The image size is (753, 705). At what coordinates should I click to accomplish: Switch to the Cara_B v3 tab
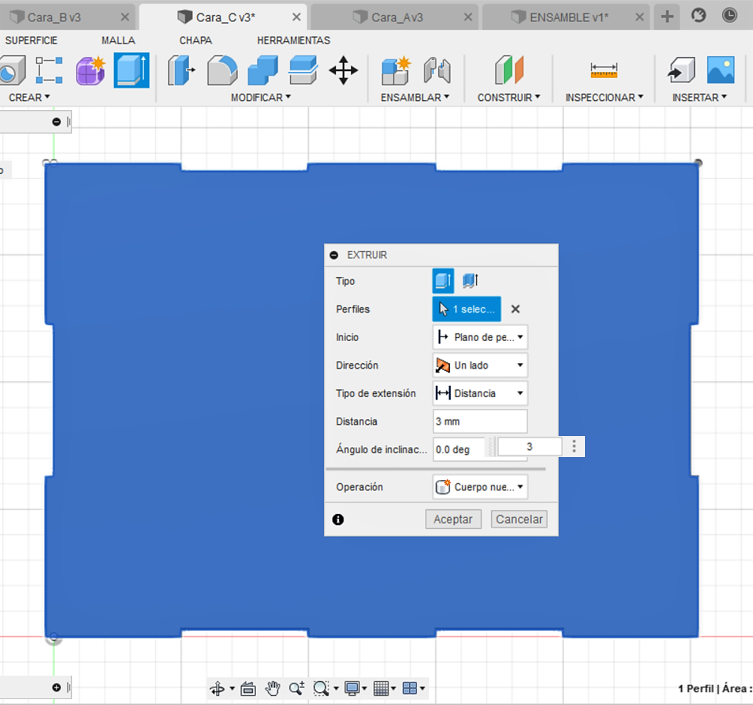pos(54,17)
